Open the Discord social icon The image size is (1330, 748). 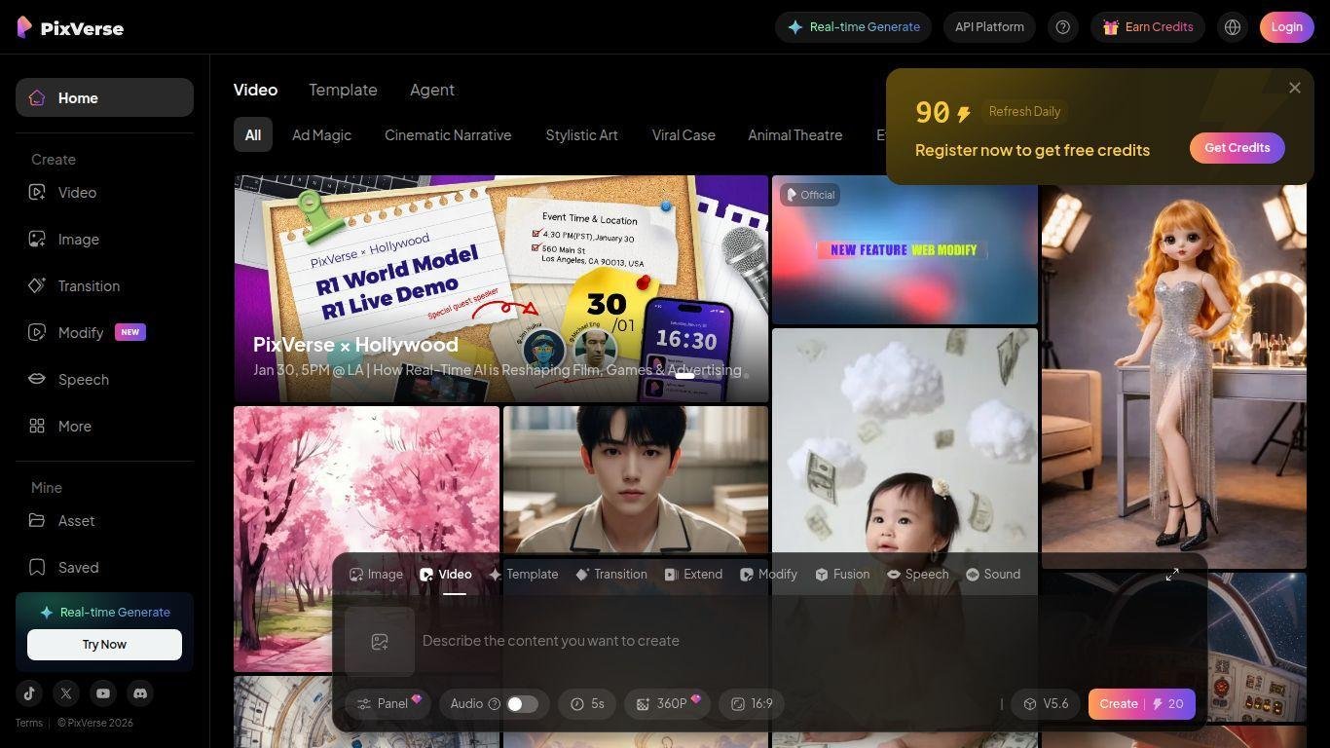pyautogui.click(x=140, y=693)
